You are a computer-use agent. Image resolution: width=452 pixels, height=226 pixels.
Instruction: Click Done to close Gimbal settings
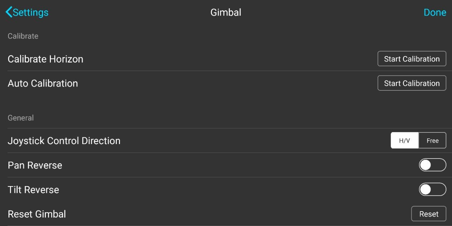[x=435, y=12]
